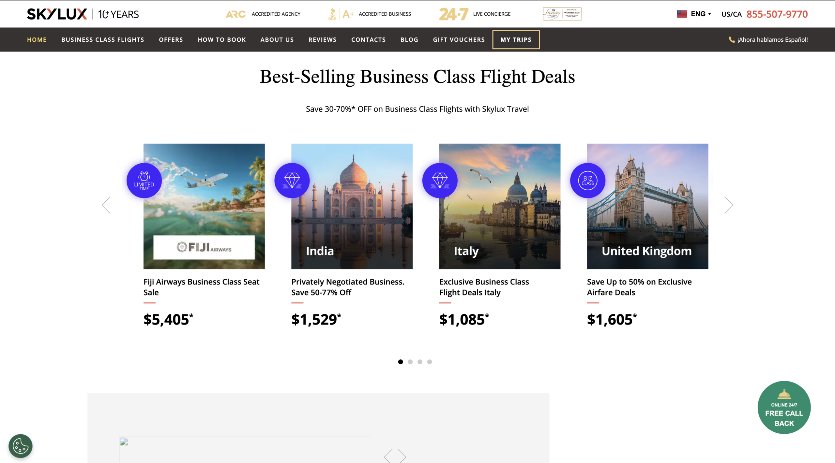The width and height of the screenshot is (835, 463).
Task: Open the Business Class Flights menu
Action: (x=103, y=40)
